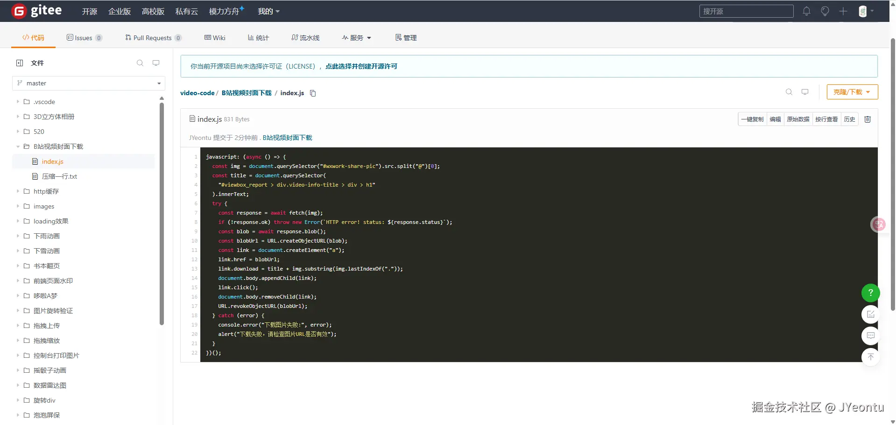Click the 点此选择并创建开源许可 link
The image size is (896, 425).
point(361,66)
